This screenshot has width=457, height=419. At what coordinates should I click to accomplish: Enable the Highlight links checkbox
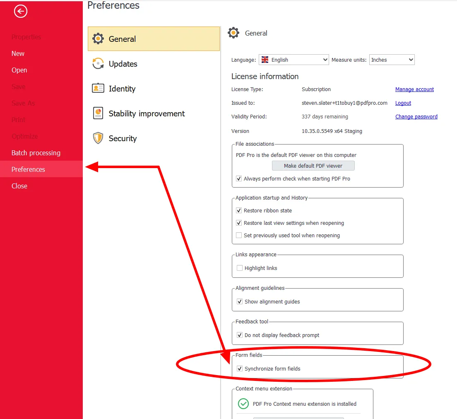[240, 268]
